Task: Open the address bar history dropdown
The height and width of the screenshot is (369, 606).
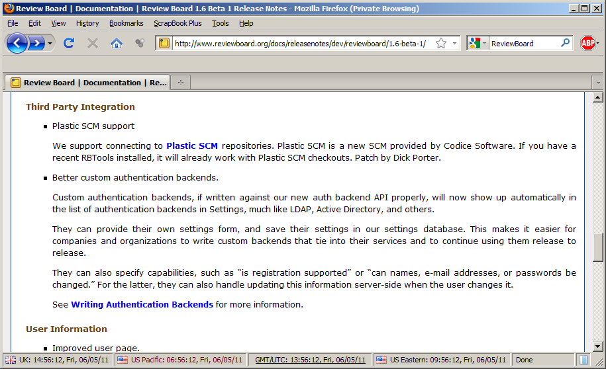Action: (x=455, y=43)
